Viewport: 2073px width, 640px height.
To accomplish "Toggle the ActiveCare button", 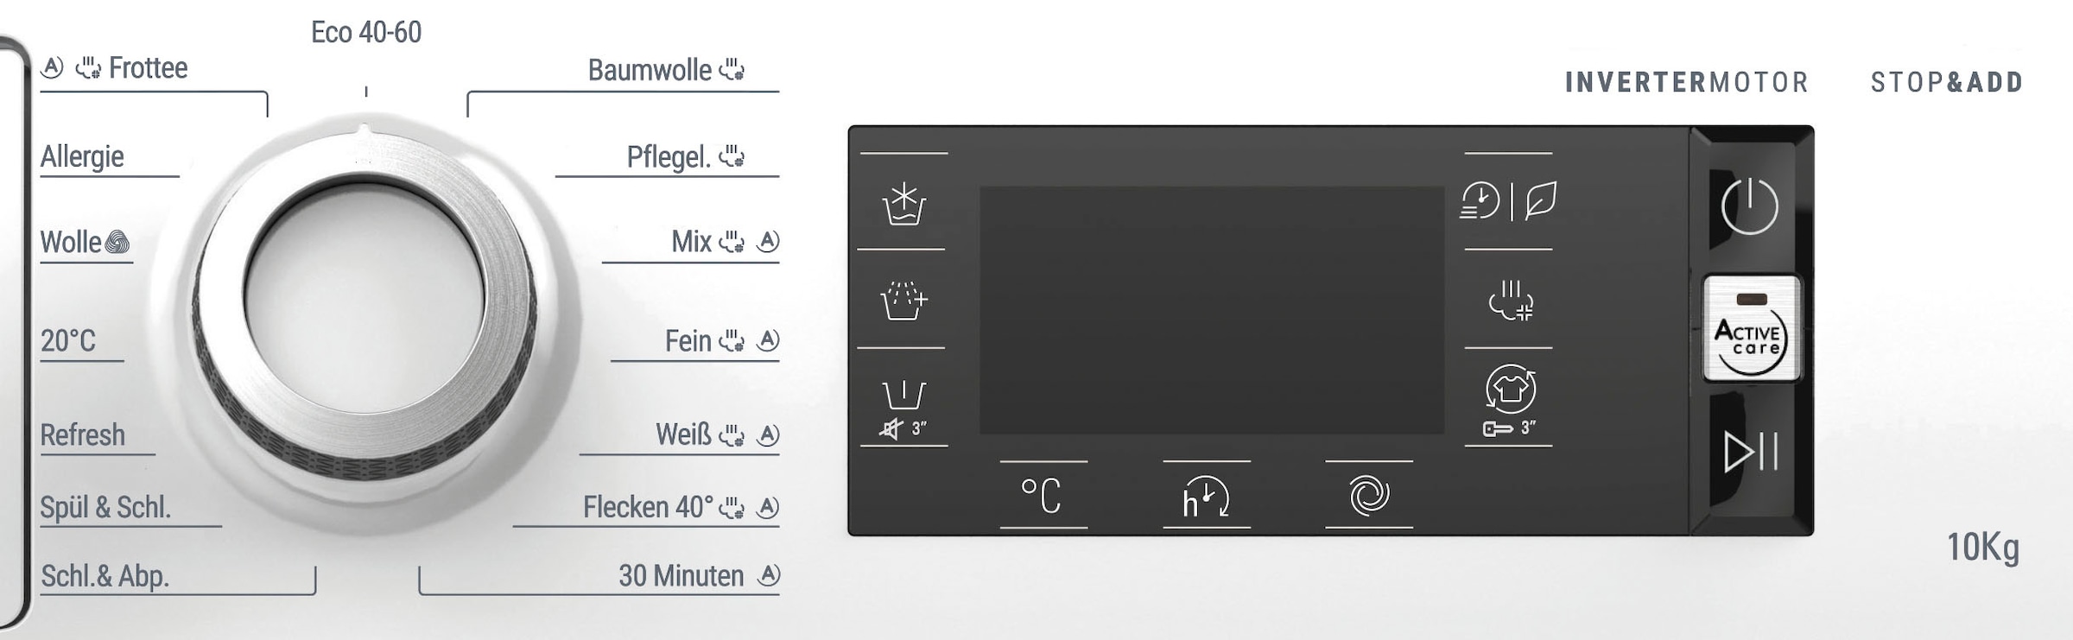I will pos(1751,329).
